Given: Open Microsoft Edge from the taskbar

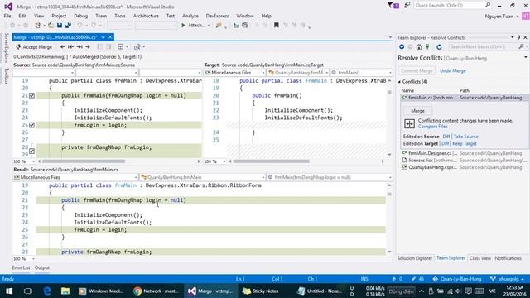Looking at the screenshot, I should pyautogui.click(x=47, y=291).
